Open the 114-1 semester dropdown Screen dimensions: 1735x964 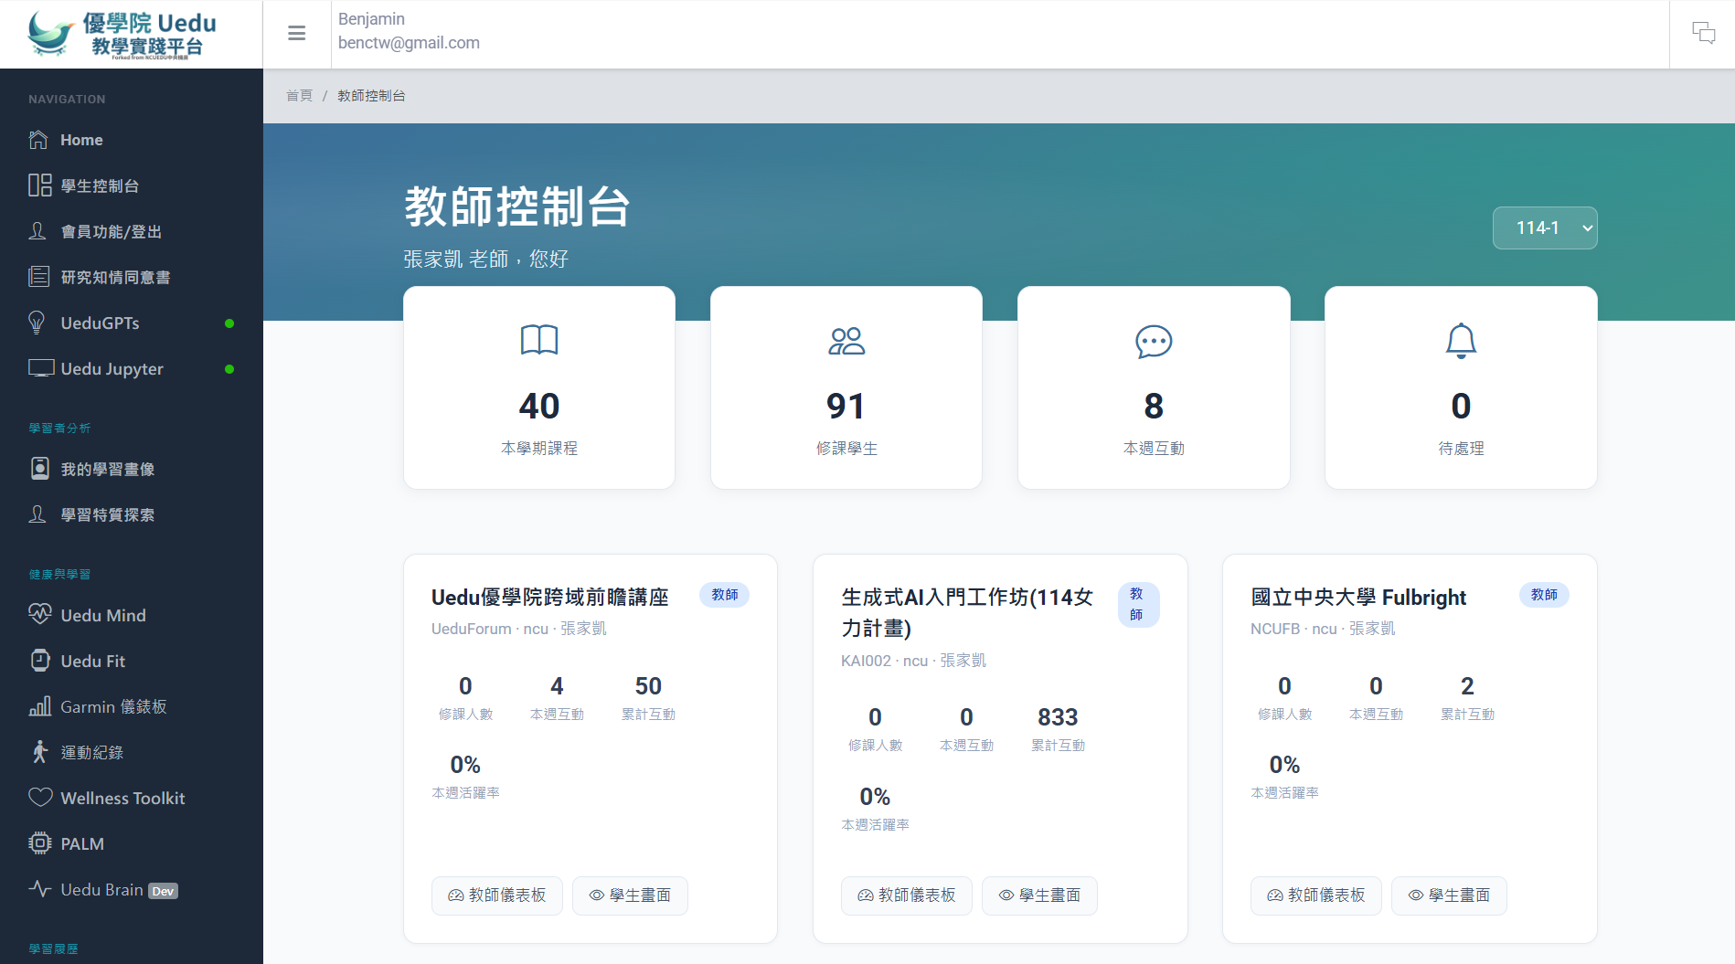pyautogui.click(x=1545, y=228)
